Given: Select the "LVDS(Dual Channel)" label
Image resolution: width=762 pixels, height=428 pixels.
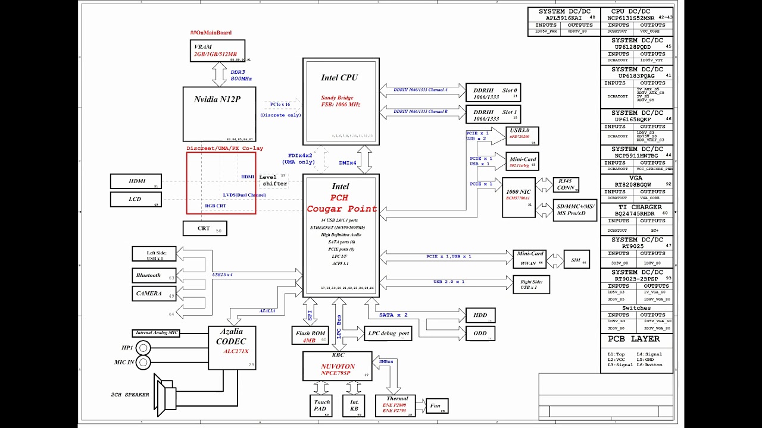Looking at the screenshot, I should [245, 195].
